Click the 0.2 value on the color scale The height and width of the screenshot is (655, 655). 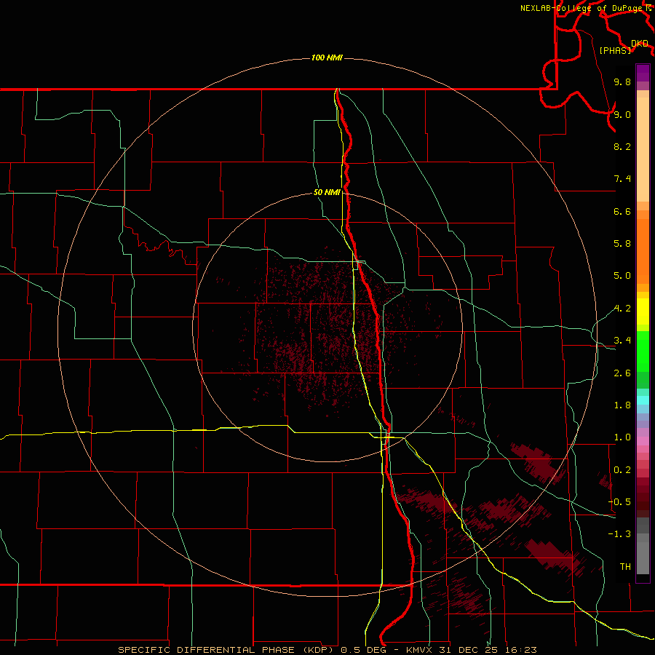tap(622, 470)
